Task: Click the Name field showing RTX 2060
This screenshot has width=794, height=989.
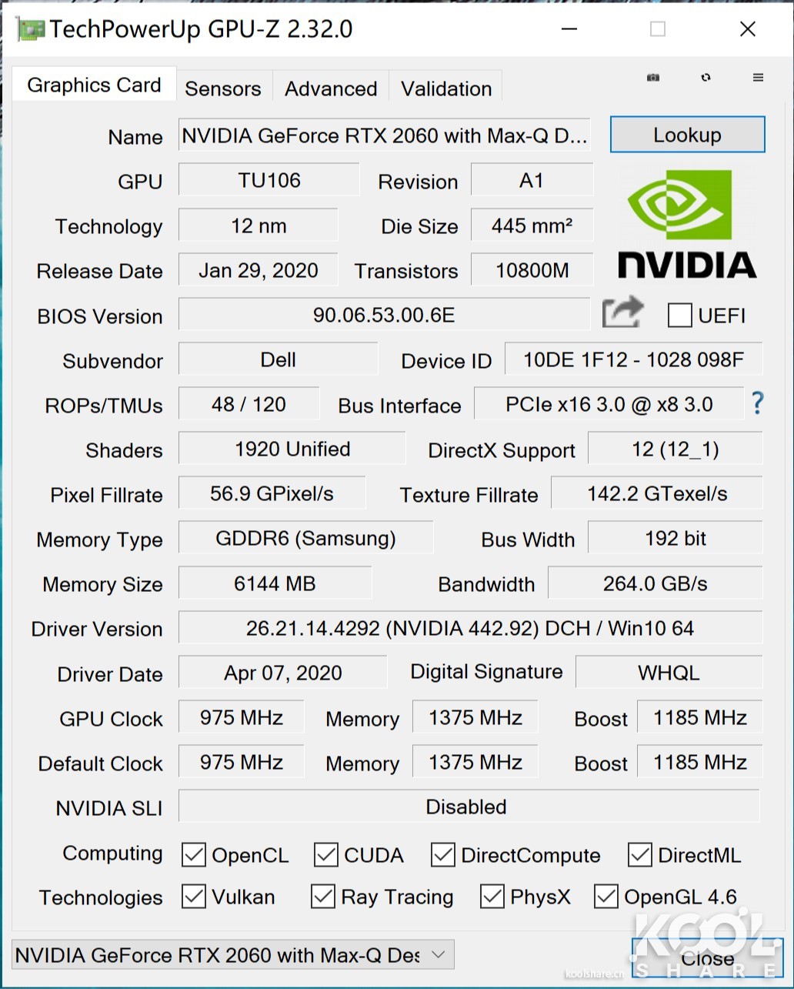Action: [x=384, y=135]
